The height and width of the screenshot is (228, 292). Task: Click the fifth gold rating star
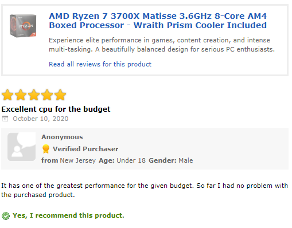(60, 95)
